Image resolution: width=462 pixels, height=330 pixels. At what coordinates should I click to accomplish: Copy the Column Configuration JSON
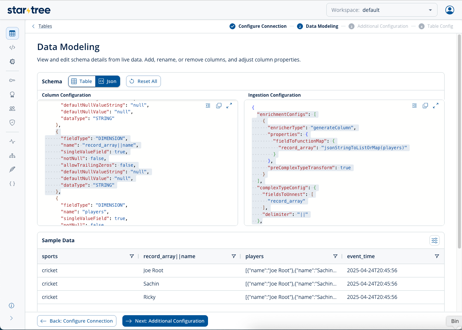pyautogui.click(x=219, y=106)
